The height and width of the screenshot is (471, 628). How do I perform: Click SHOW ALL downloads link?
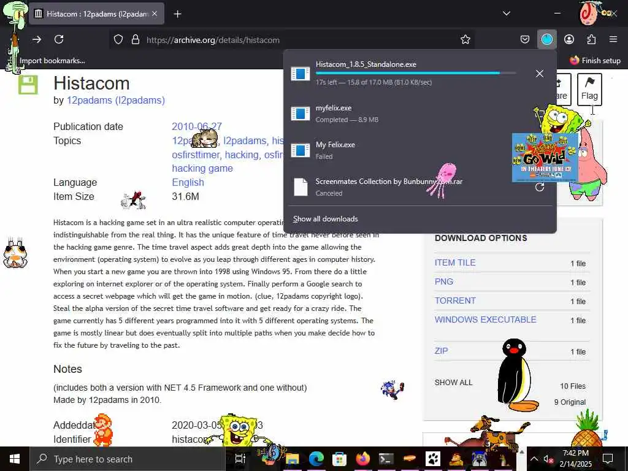(453, 383)
